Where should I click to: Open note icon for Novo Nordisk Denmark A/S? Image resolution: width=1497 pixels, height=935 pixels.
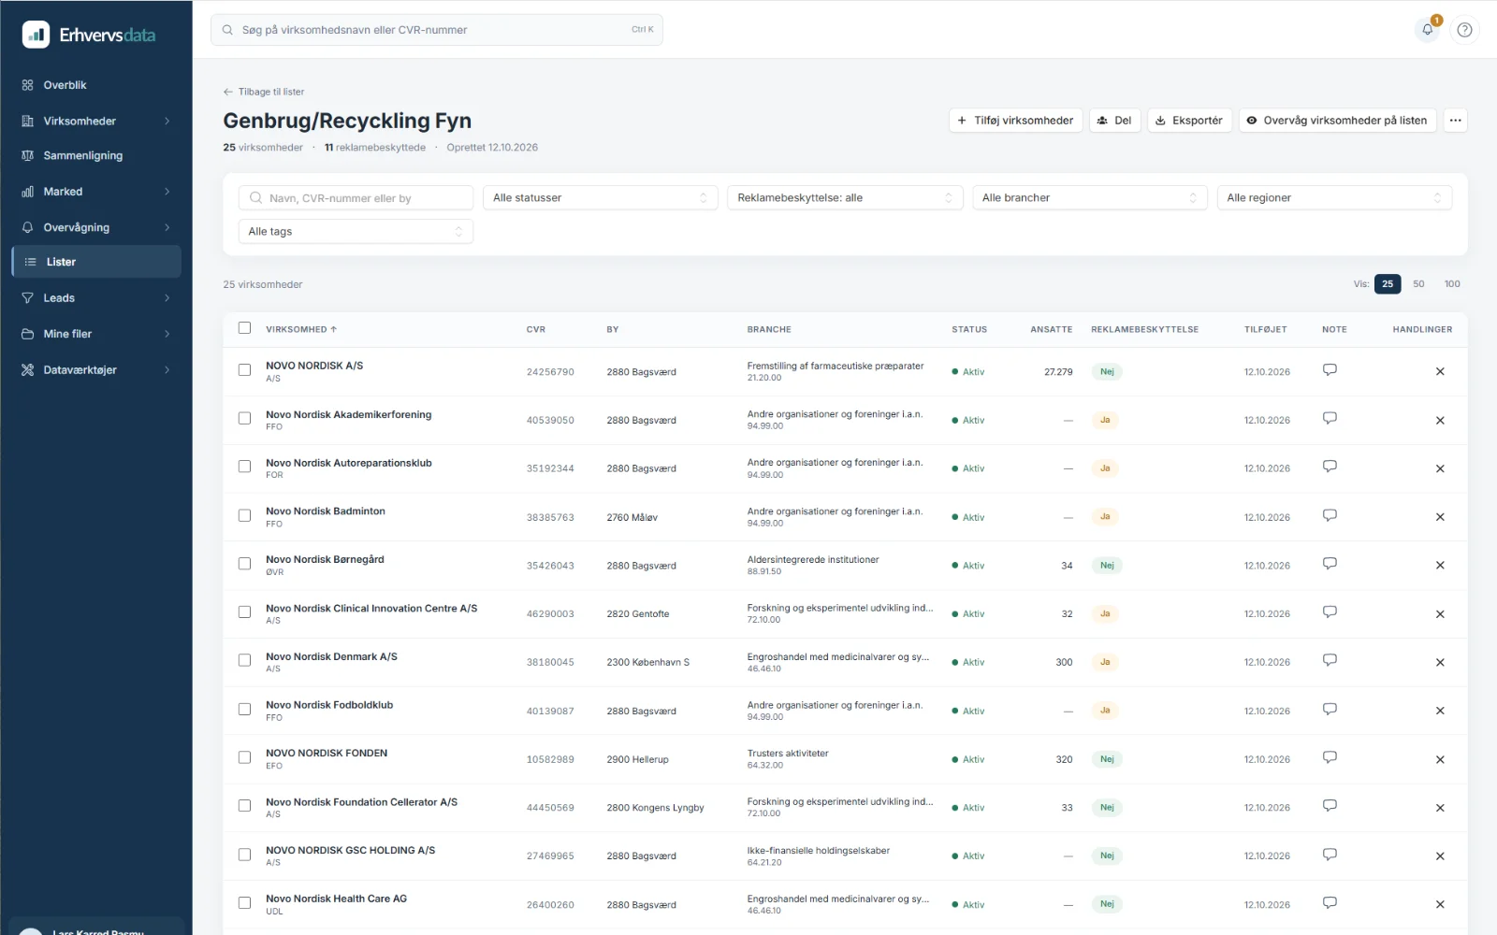(x=1330, y=660)
